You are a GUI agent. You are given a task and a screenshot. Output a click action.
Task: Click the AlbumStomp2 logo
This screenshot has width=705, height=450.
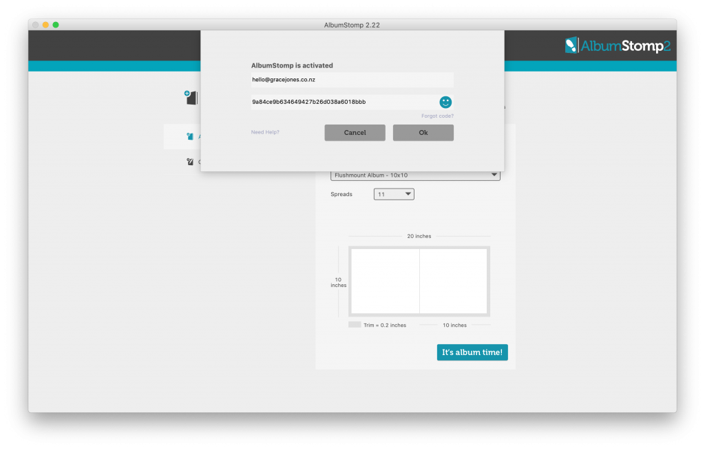618,45
